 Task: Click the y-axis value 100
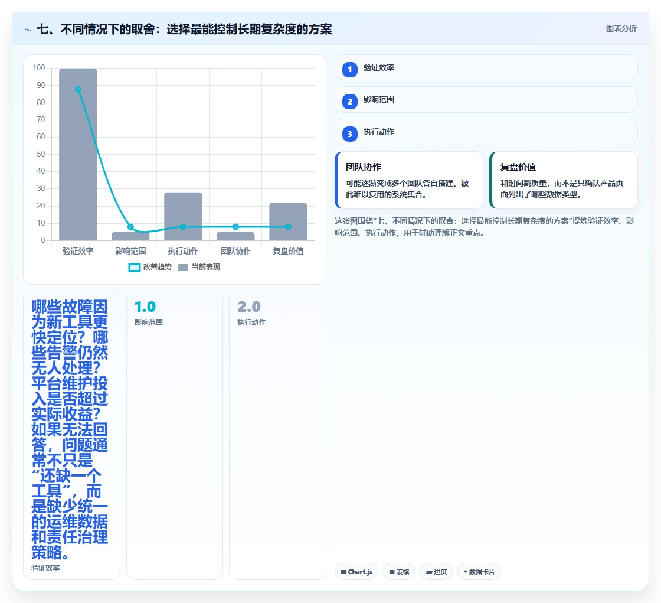(x=39, y=67)
